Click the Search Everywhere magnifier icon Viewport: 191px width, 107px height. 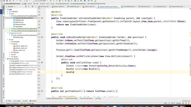coord(92,1)
